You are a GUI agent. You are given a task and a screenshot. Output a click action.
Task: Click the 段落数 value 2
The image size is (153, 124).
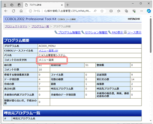pos(132,84)
